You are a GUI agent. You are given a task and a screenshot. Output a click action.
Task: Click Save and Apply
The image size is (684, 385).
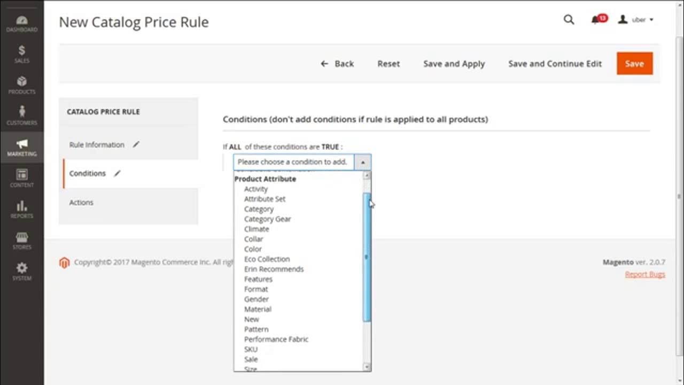(x=454, y=64)
